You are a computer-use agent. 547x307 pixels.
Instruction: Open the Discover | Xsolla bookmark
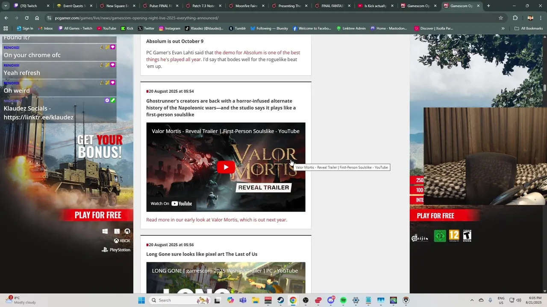[433, 29]
